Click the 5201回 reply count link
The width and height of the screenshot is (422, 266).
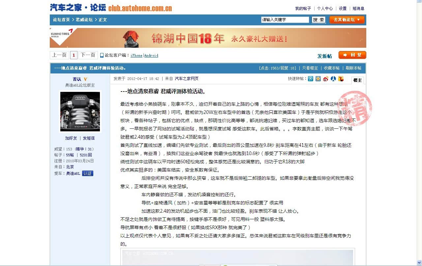coord(86,155)
